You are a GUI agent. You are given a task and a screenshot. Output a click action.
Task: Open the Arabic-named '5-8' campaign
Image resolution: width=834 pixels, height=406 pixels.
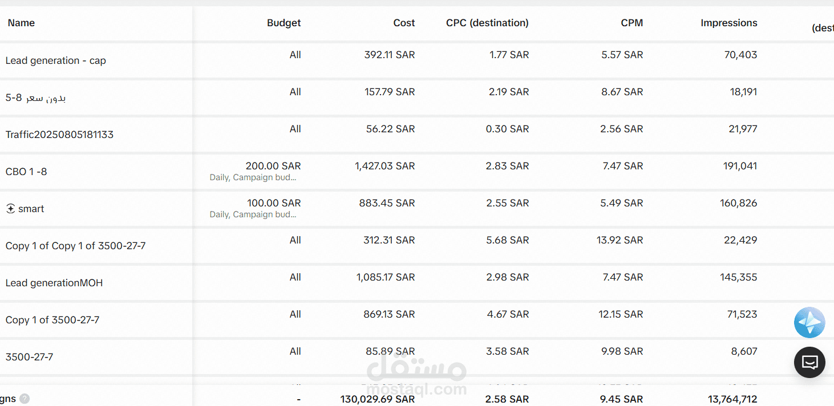(x=35, y=98)
